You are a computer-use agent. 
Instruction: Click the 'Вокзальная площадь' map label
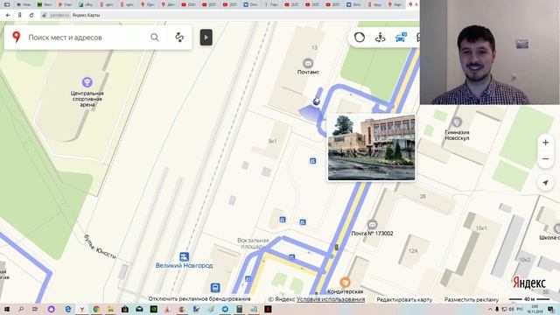pyautogui.click(x=253, y=243)
